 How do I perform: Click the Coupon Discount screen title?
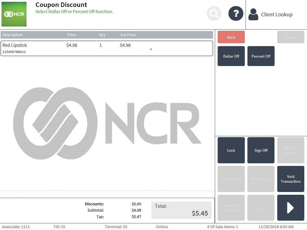[x=61, y=5]
